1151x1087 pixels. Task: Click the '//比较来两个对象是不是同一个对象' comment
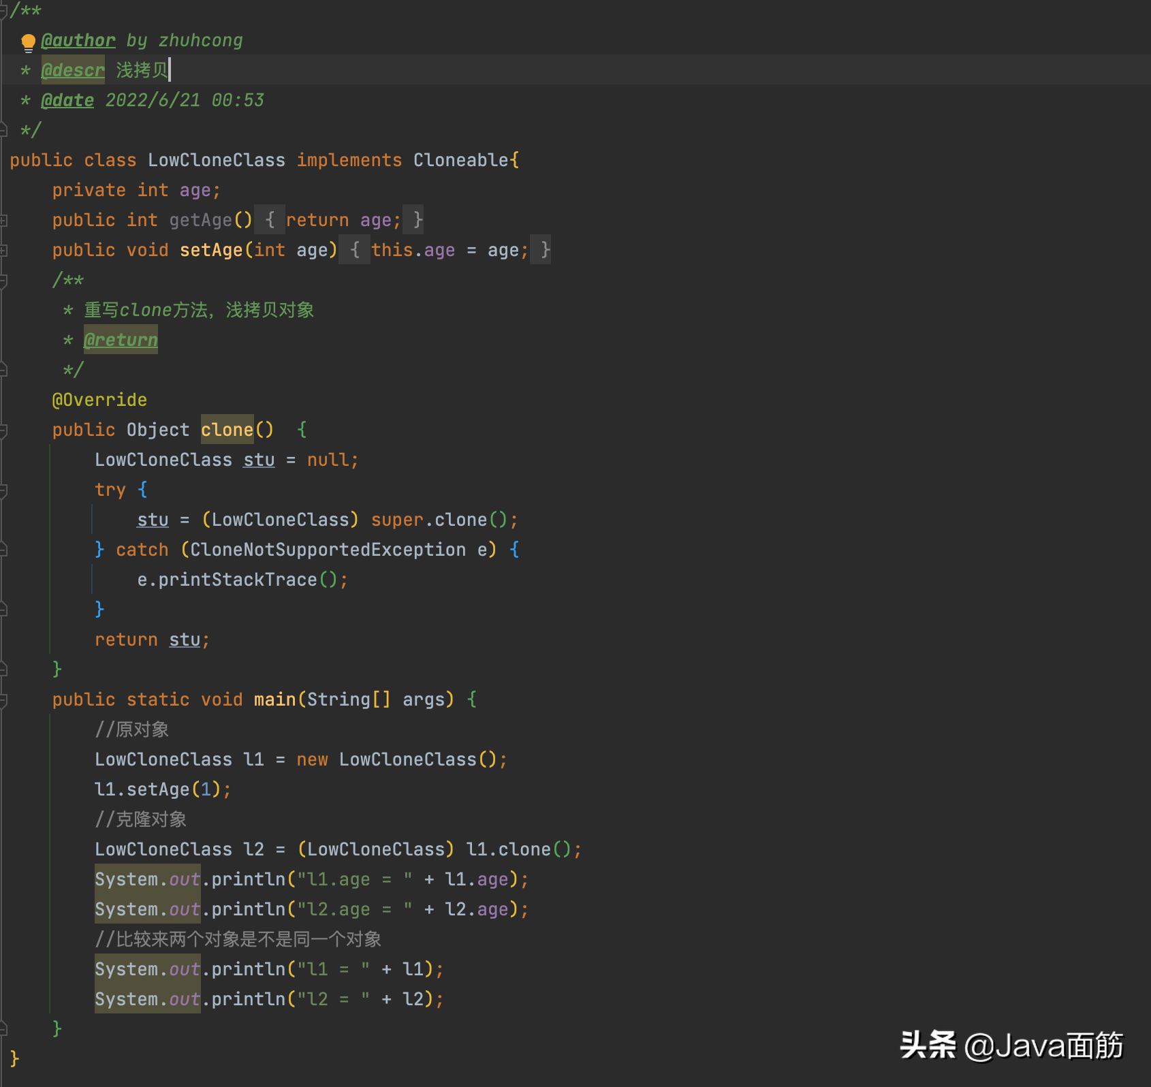point(238,939)
